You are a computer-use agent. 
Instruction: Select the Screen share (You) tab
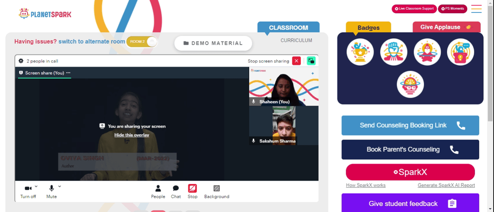44,72
